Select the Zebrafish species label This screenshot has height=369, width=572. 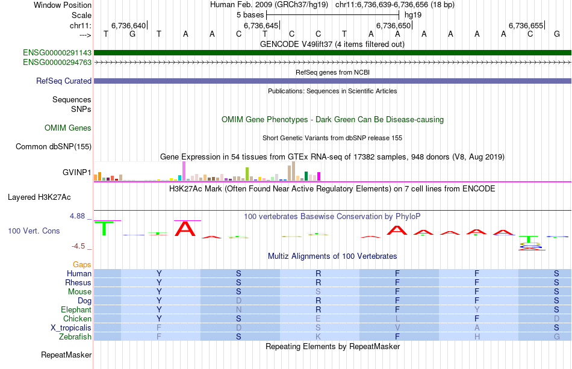pos(75,336)
